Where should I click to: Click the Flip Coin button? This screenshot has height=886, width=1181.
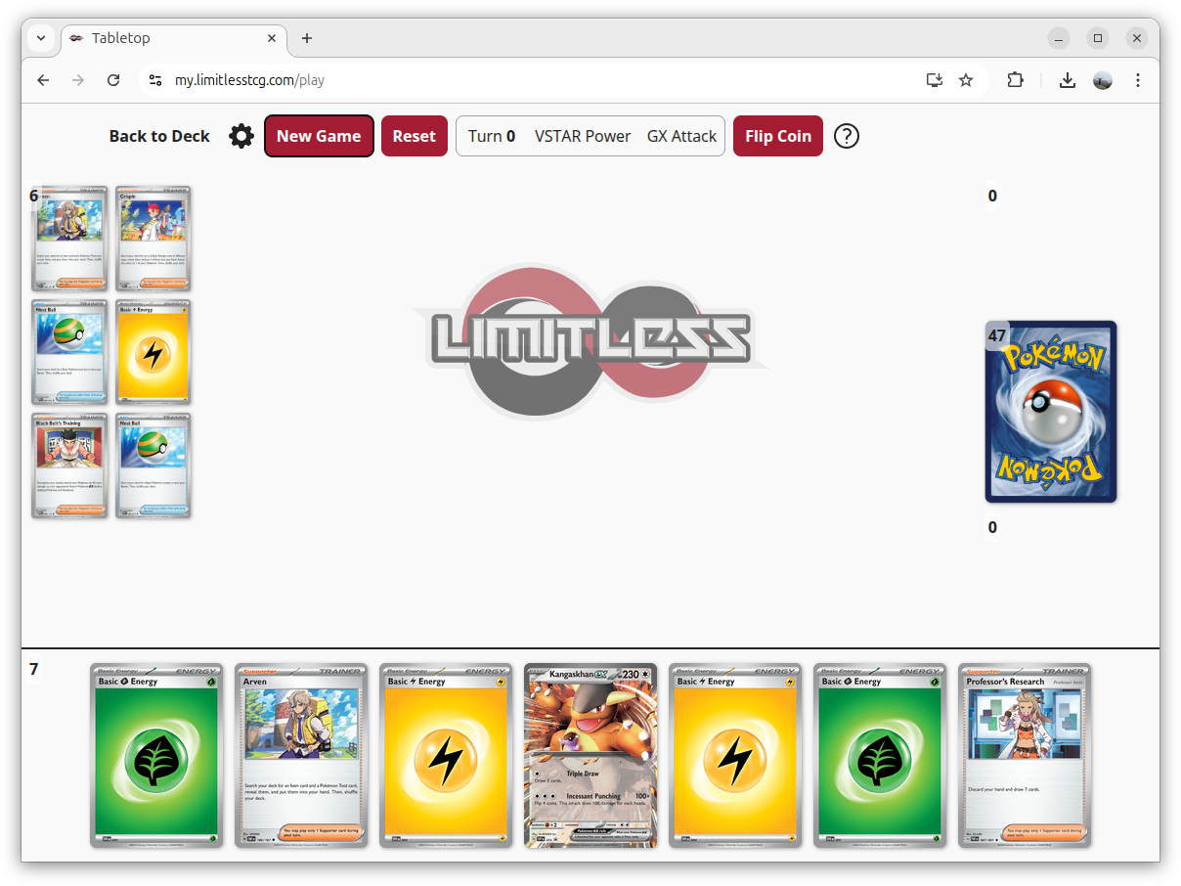click(778, 136)
